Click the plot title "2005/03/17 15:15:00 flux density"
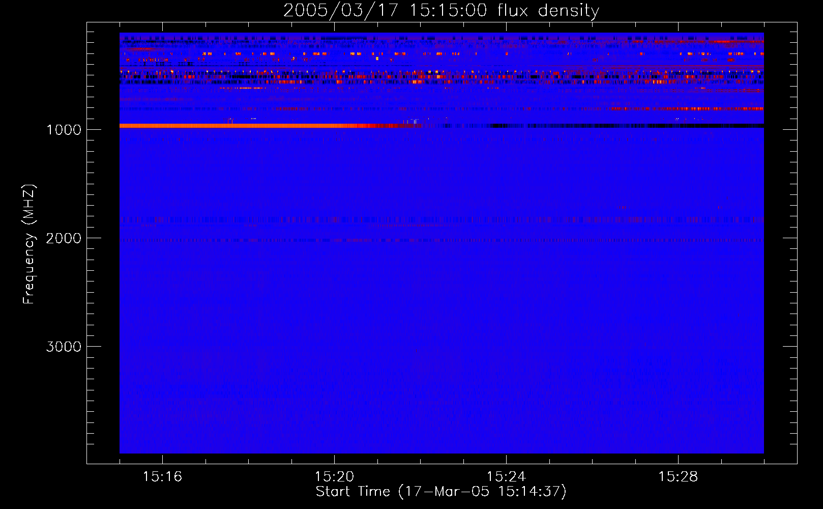823x509 pixels. click(x=441, y=11)
